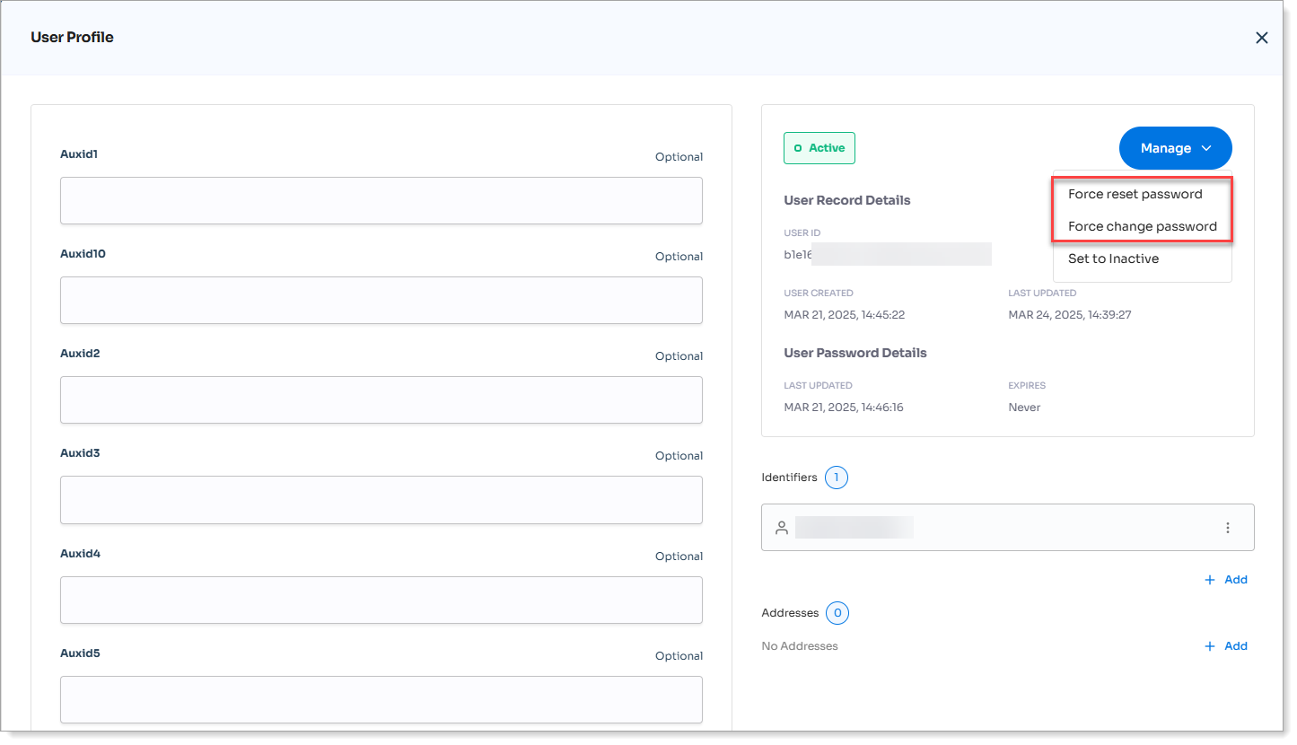Click the plus icon beside Addresses Add
This screenshot has width=1297, height=745.
click(x=1210, y=646)
